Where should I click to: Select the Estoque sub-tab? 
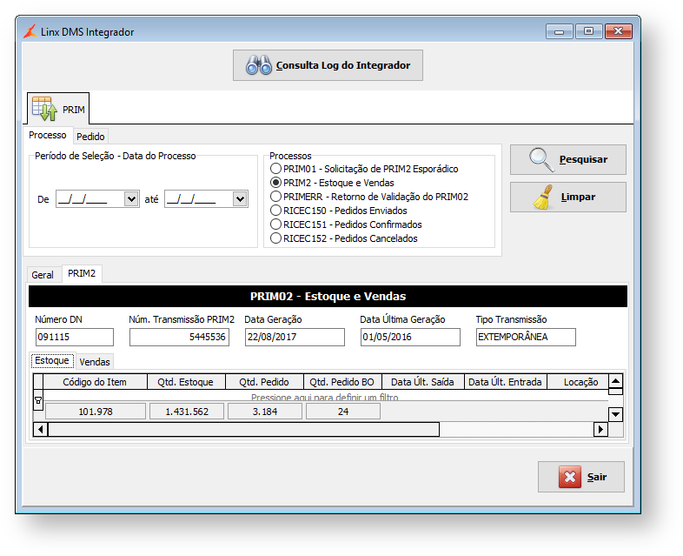pyautogui.click(x=52, y=360)
